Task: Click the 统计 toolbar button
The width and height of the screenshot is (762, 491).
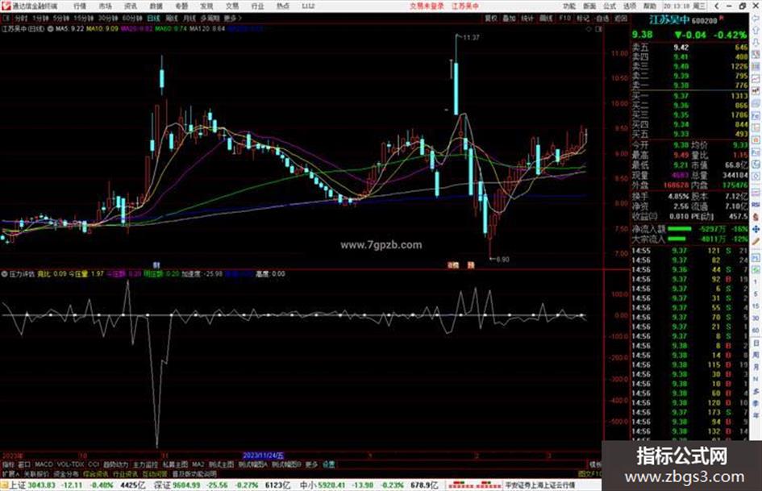Action: [527, 18]
